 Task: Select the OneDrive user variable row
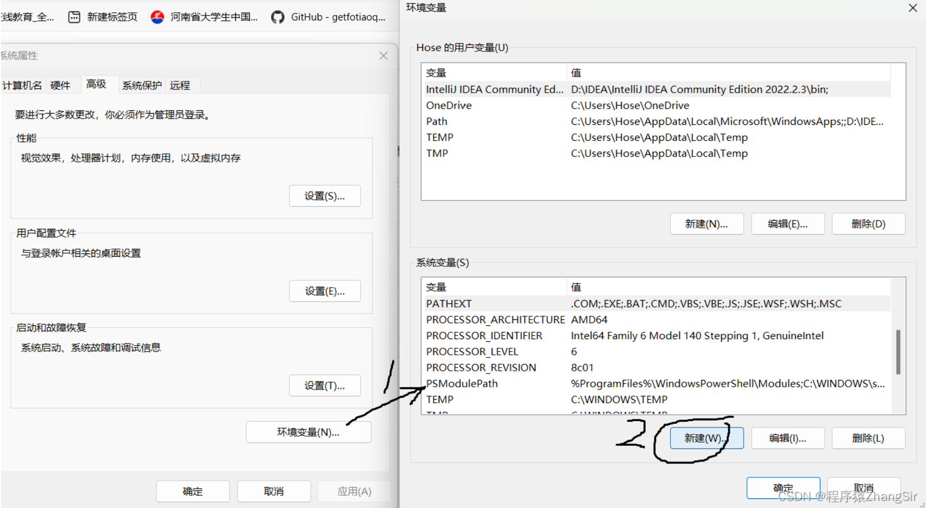658,106
